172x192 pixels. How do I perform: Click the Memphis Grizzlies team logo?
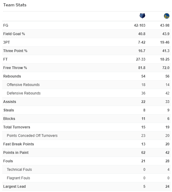tap(142, 16)
